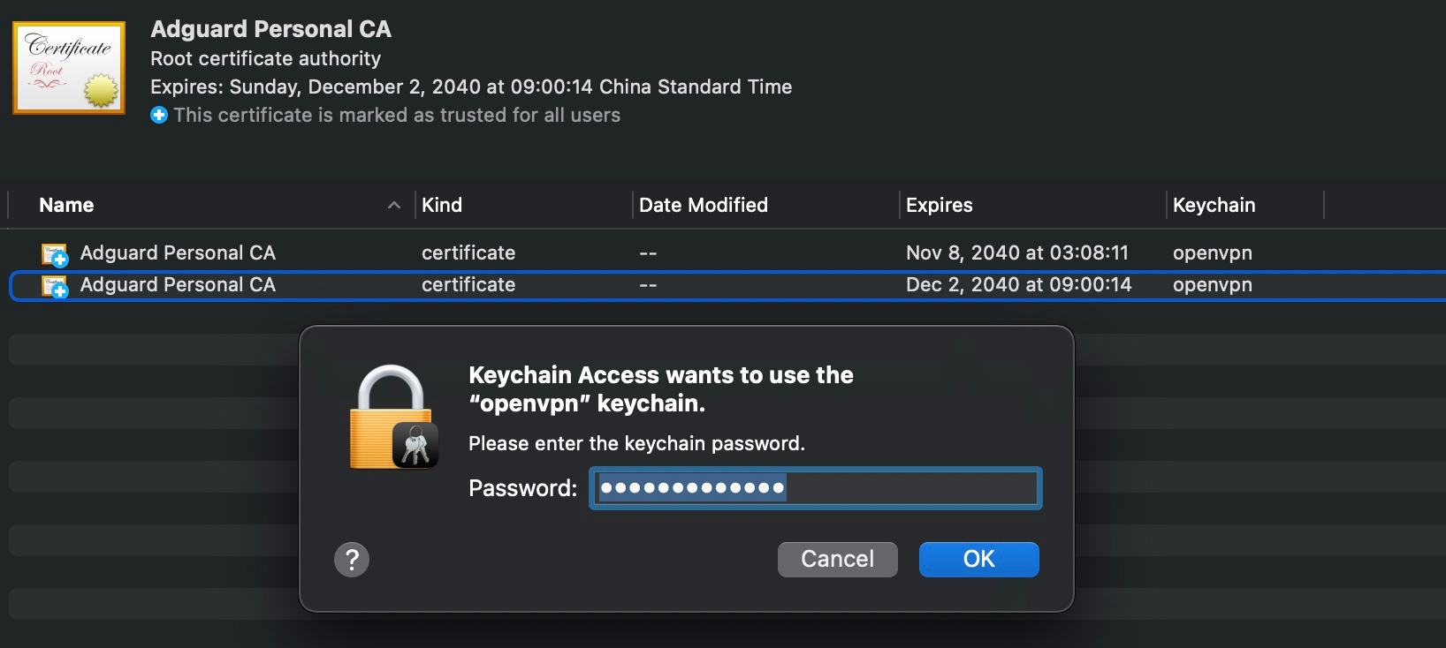Click the padlock keychain icon in dialog
This screenshot has width=1446, height=648.
pyautogui.click(x=392, y=417)
